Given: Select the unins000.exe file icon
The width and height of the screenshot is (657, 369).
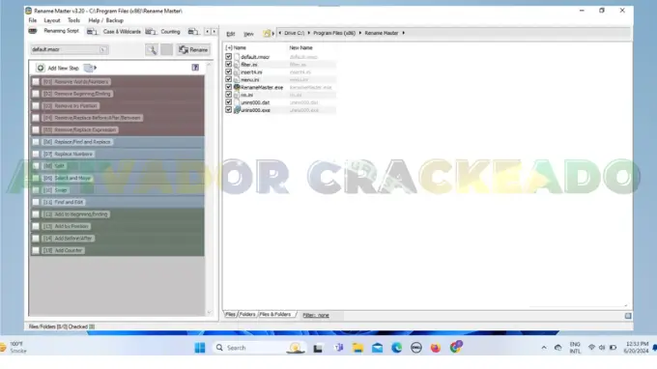Looking at the screenshot, I should 237,110.
